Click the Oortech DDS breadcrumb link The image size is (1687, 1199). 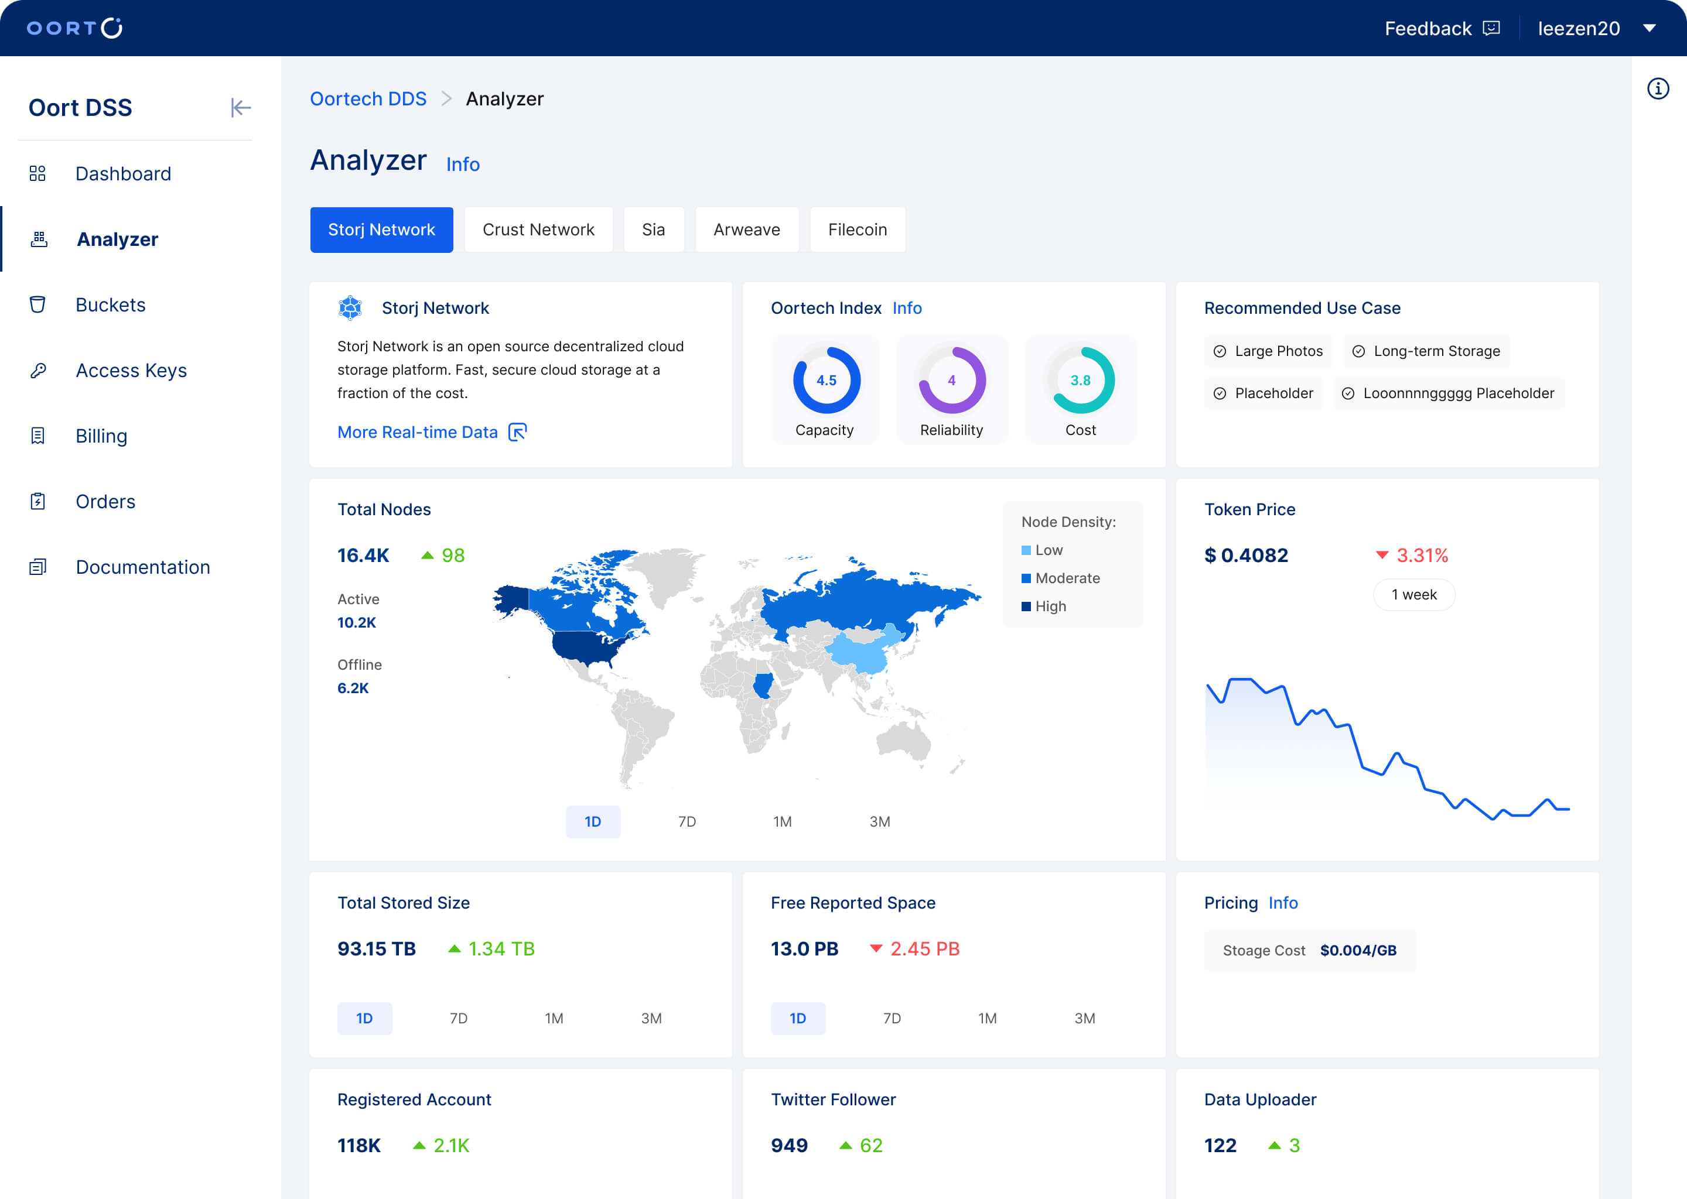click(x=368, y=98)
